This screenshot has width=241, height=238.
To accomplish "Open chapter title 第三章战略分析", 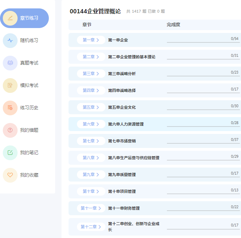I will [122, 74].
